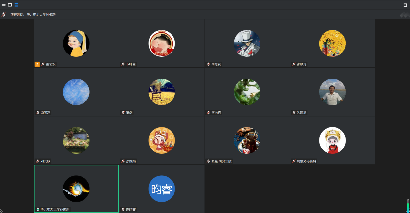Click the name label 网信处马新科
Viewport: 410px width, 213px height.
coord(306,161)
